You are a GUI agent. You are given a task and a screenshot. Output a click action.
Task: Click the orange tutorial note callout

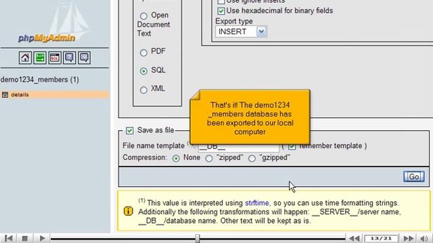pos(250,117)
